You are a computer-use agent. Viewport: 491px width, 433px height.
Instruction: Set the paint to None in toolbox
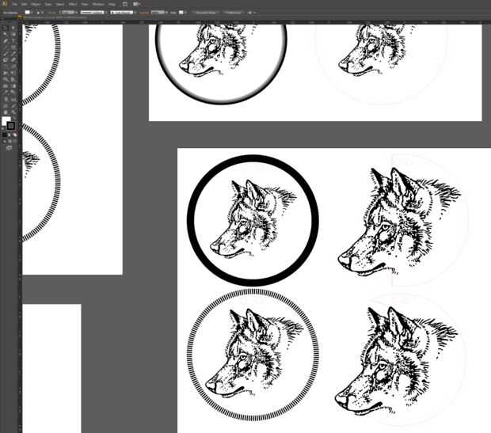click(x=15, y=135)
